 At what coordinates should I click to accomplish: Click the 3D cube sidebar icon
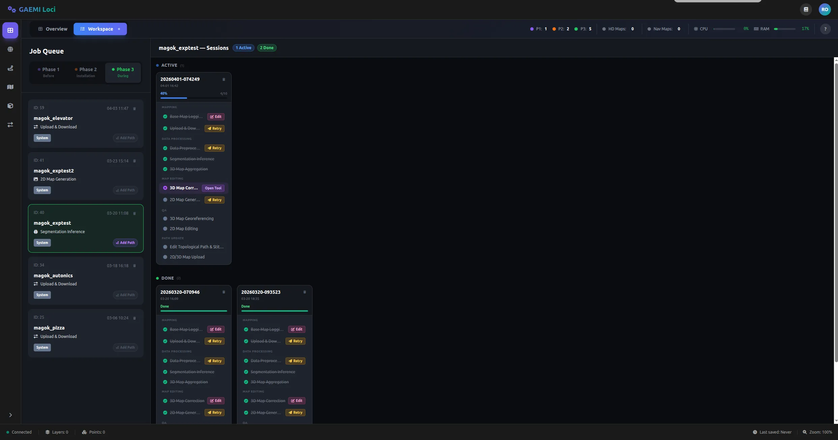point(10,106)
